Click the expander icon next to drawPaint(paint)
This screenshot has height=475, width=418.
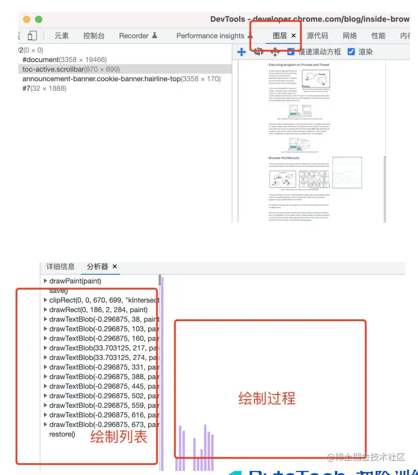point(45,281)
